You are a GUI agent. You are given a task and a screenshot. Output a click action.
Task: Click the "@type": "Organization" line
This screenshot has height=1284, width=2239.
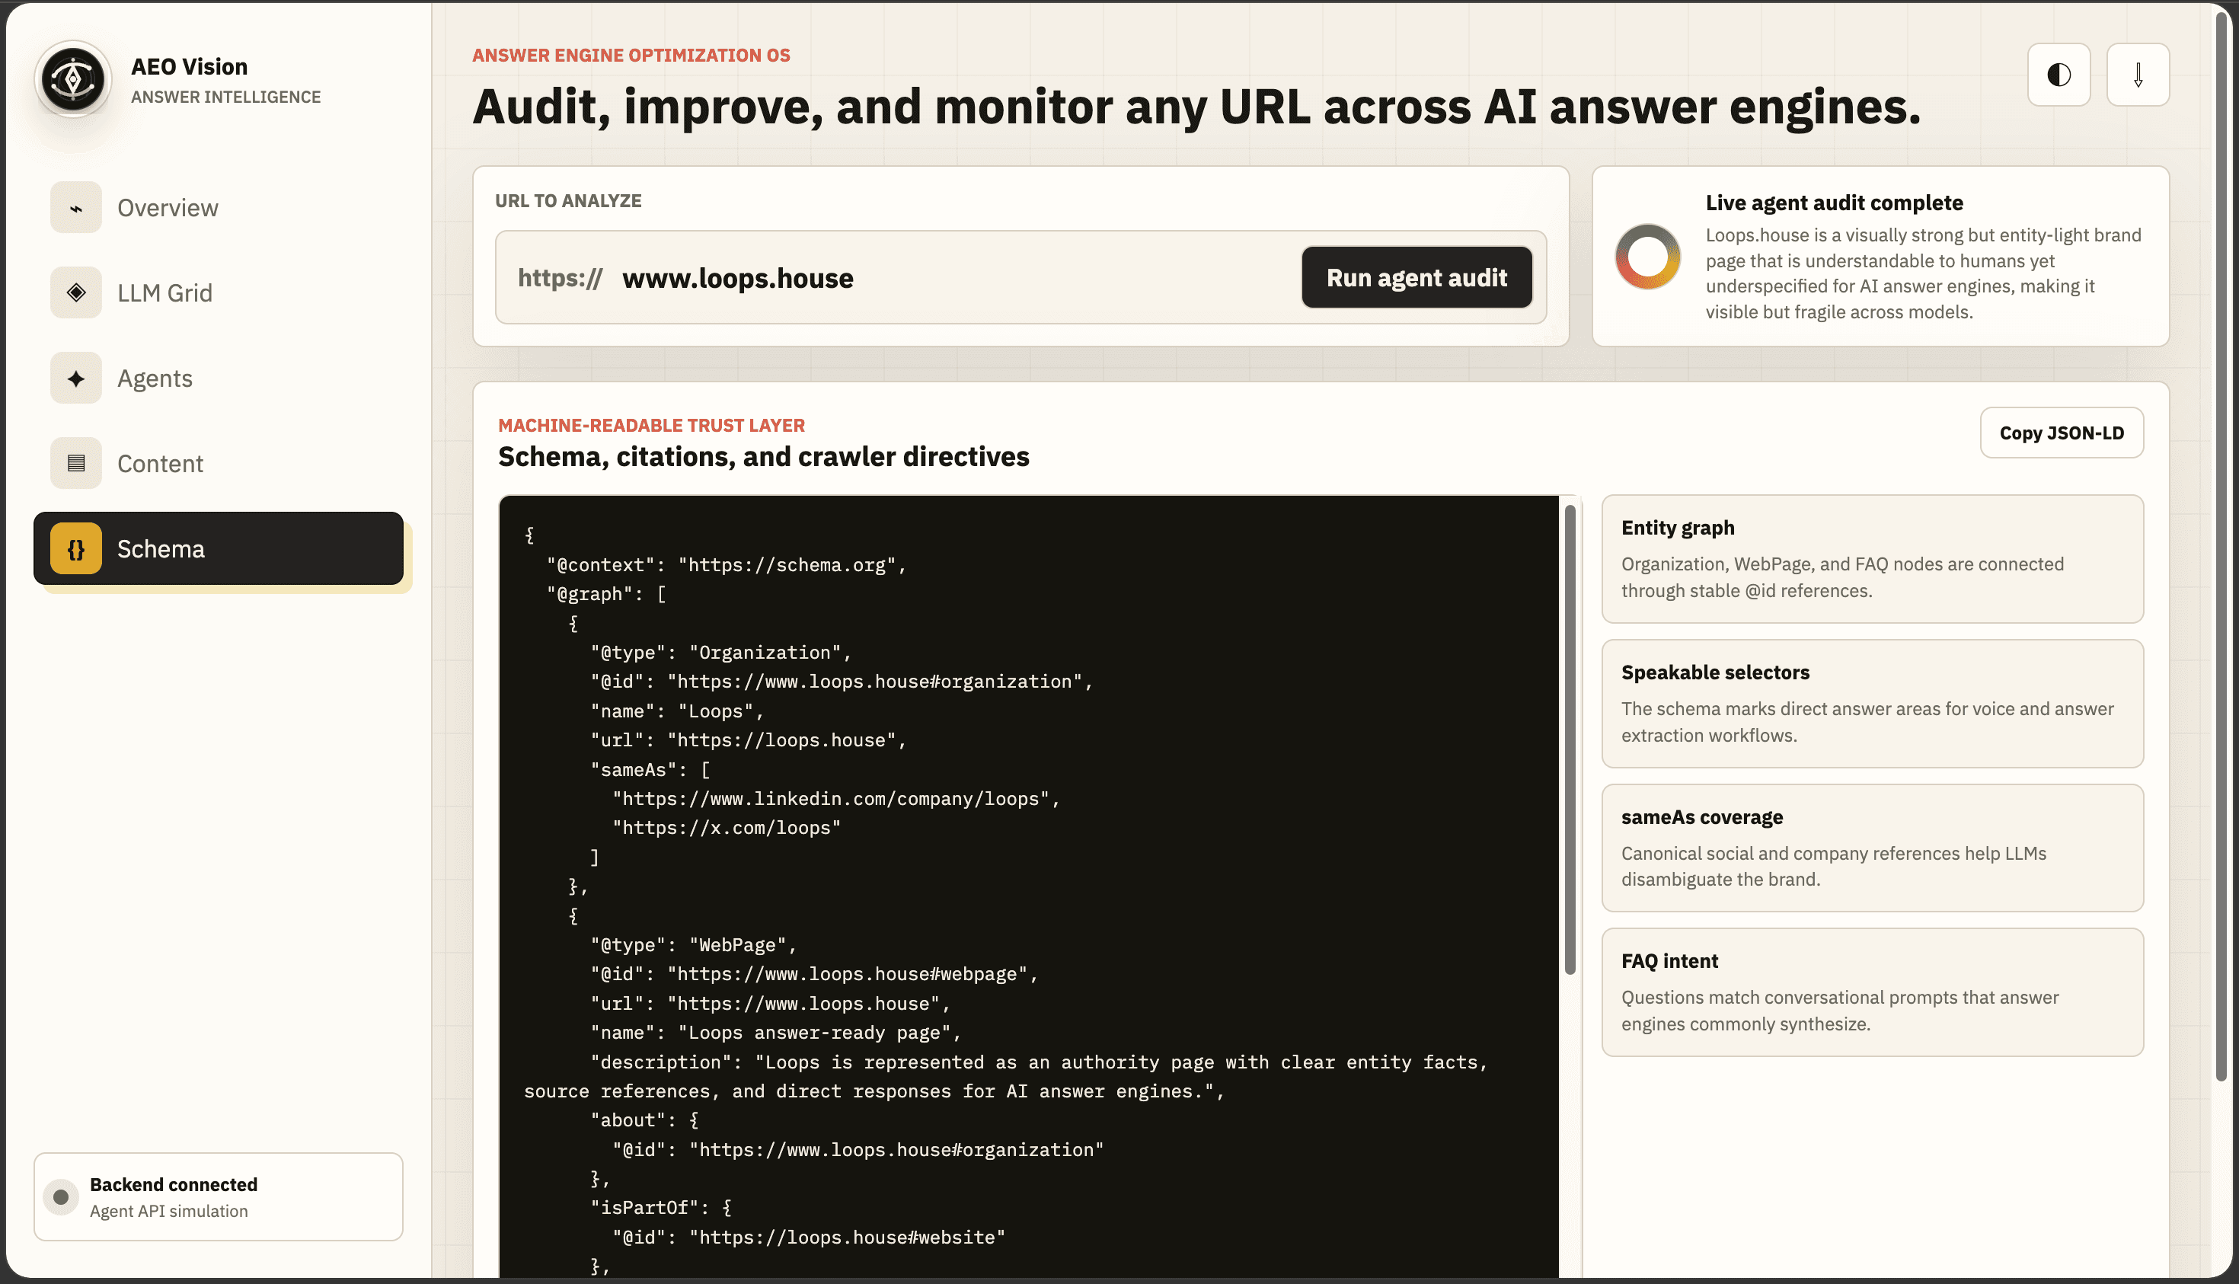(x=721, y=653)
